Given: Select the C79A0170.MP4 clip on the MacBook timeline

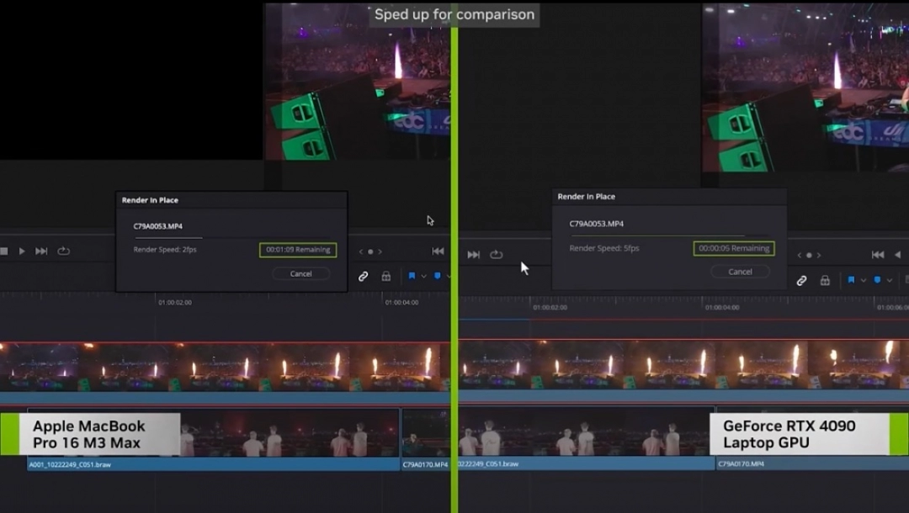Looking at the screenshot, I should [x=426, y=440].
